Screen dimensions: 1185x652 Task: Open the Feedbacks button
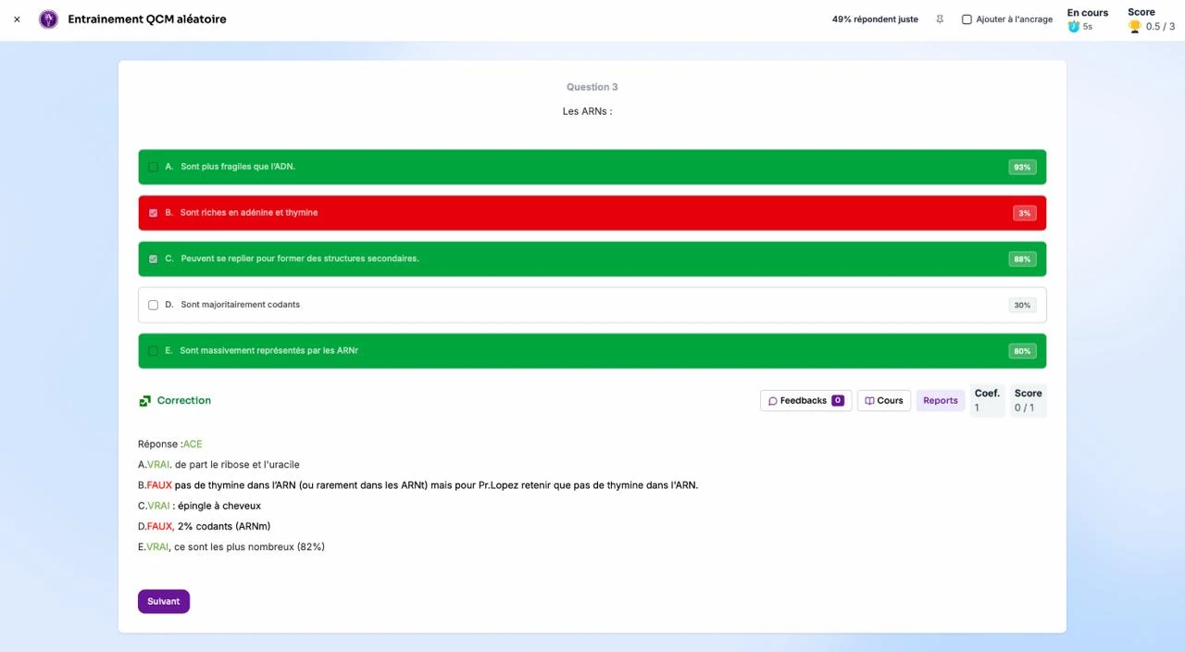805,401
